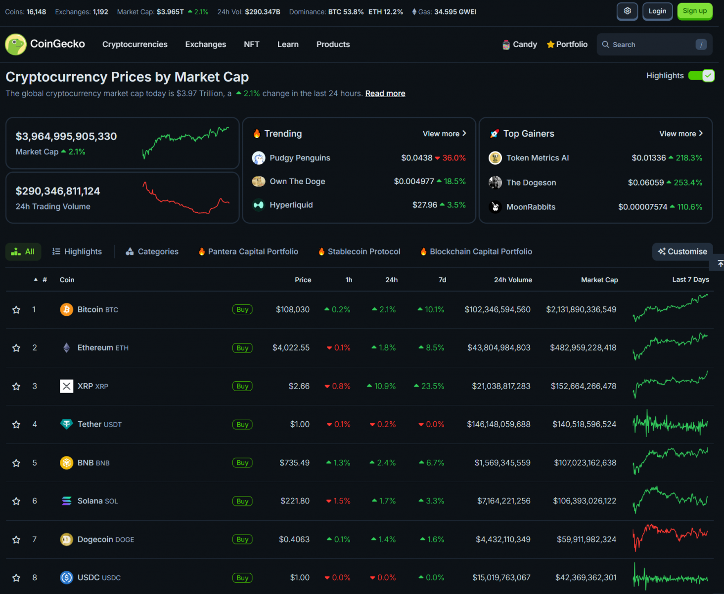724x594 pixels.
Task: Expand Trending with View more
Action: pyautogui.click(x=444, y=134)
